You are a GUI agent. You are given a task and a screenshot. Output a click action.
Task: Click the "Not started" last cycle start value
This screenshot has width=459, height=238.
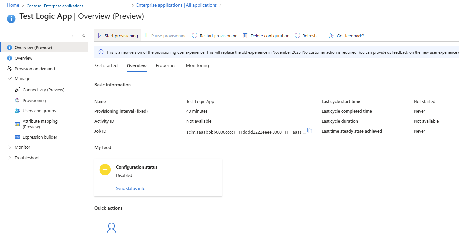(x=424, y=101)
